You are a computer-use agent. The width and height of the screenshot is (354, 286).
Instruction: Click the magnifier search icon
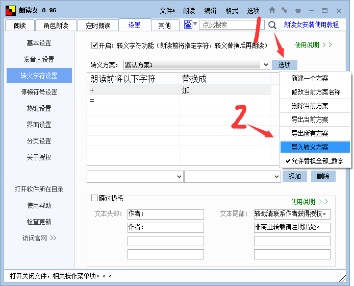coord(272,25)
